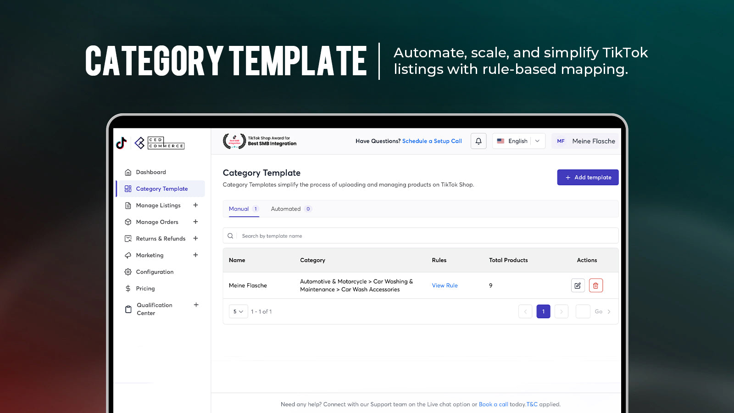This screenshot has height=413, width=734.
Task: Click the CedCommerce logo
Action: tap(159, 143)
